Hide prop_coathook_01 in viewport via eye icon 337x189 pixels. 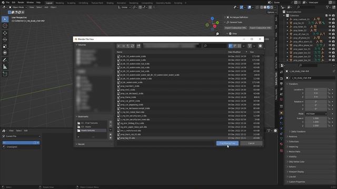[330, 19]
